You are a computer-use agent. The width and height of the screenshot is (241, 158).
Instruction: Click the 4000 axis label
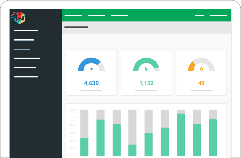click(72, 125)
